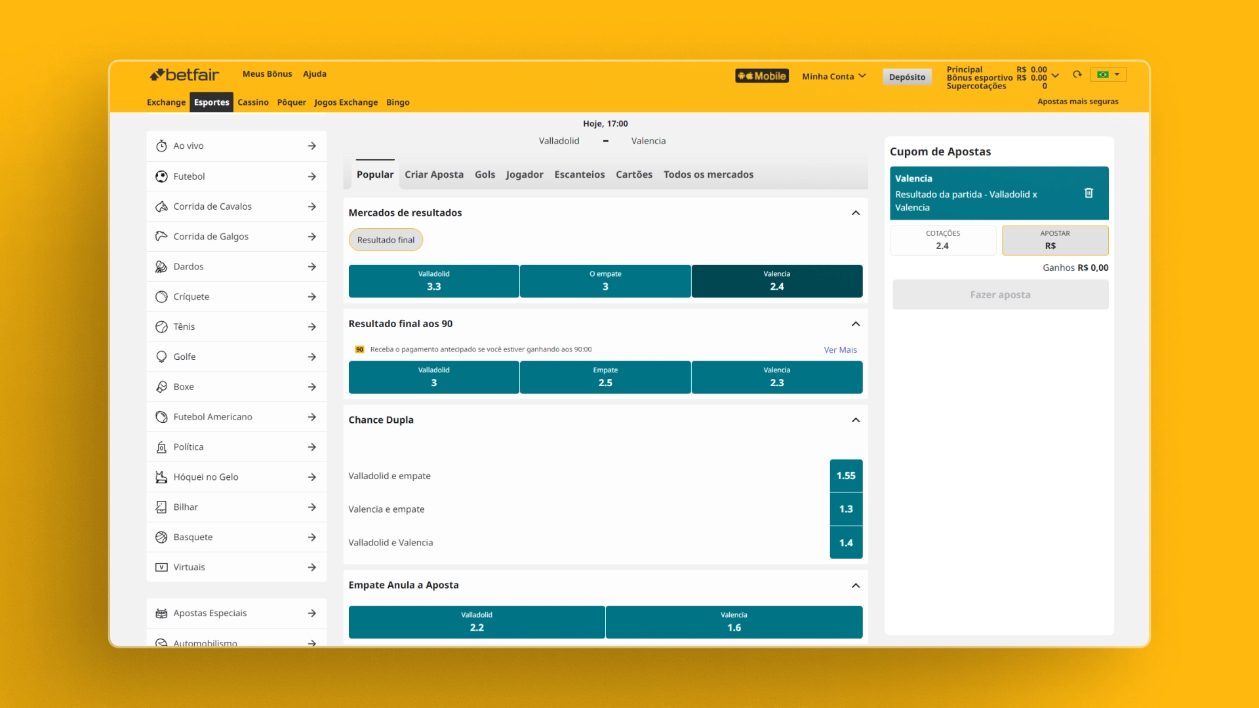Open Apostas mais seguras link

pyautogui.click(x=1078, y=102)
